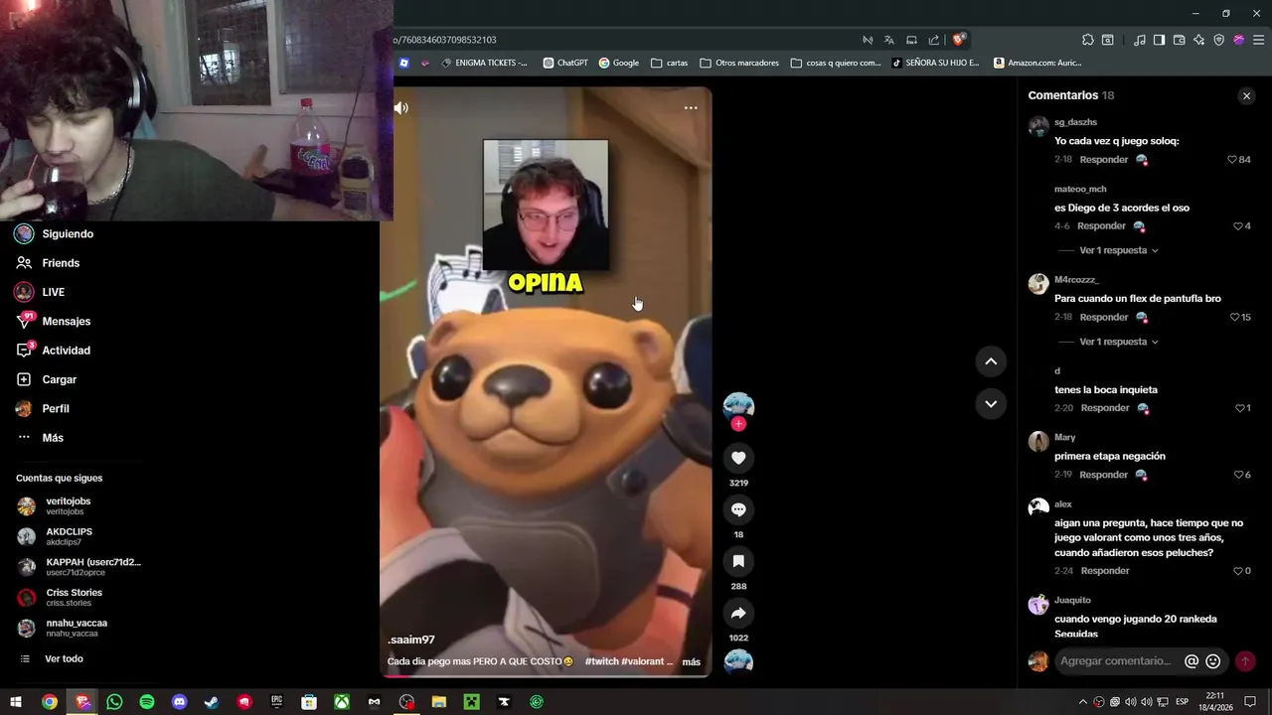1272x715 pixels.
Task: Expand replies under mateoo_mch's comment
Action: [1119, 250]
